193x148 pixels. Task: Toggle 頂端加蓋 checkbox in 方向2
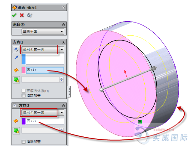[x=24, y=142]
